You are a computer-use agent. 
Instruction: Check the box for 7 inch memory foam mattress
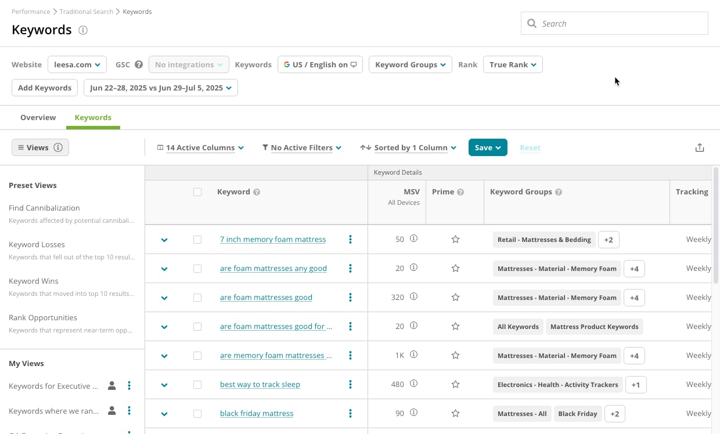[197, 240]
